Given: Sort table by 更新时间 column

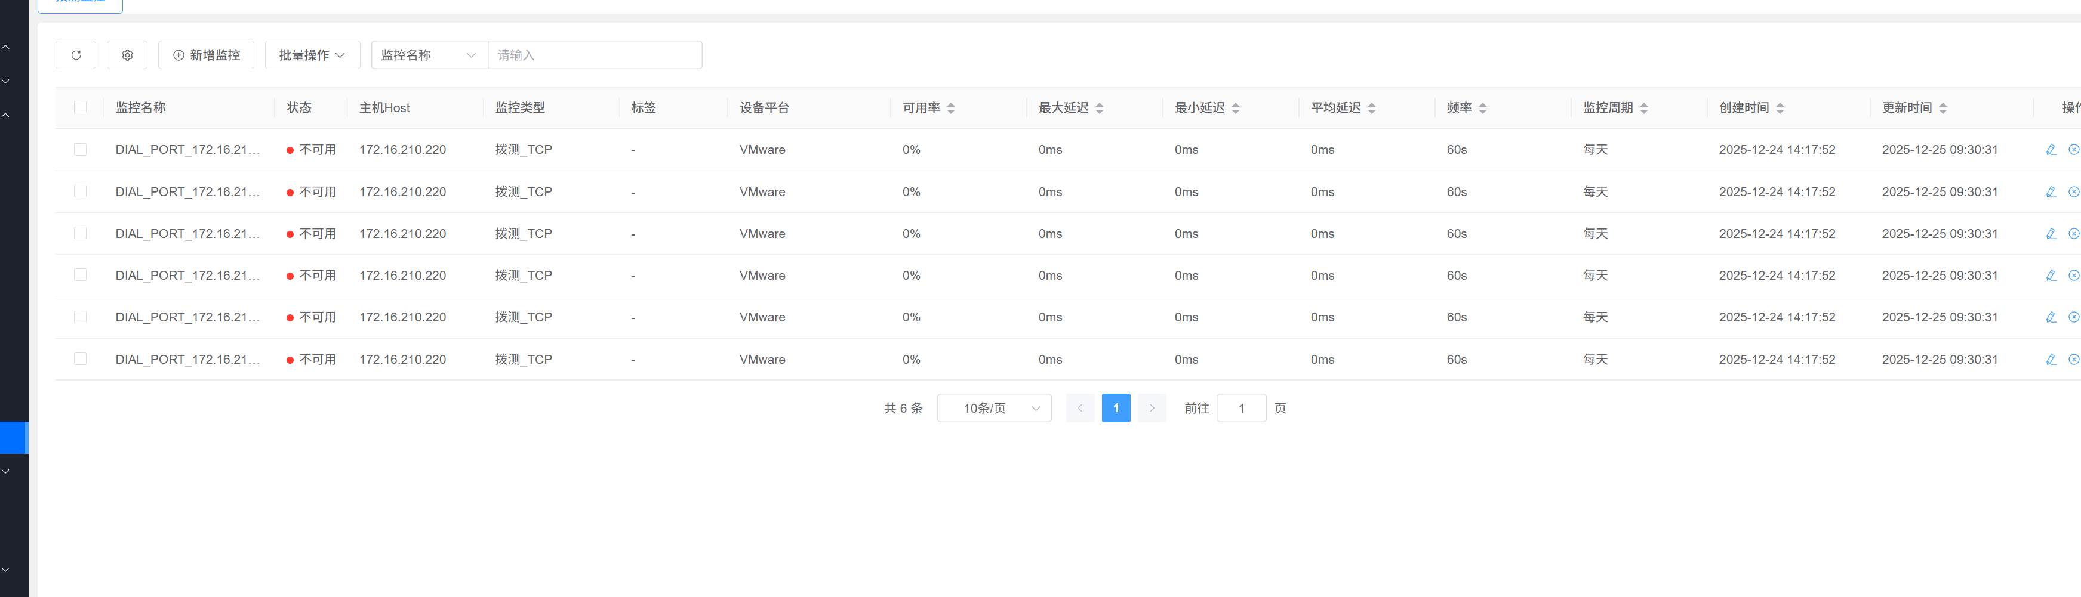Looking at the screenshot, I should click(1943, 108).
